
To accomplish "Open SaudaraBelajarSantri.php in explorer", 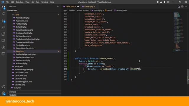I will click(26, 54).
